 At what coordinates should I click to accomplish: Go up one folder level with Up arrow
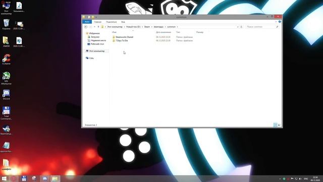click(98, 27)
